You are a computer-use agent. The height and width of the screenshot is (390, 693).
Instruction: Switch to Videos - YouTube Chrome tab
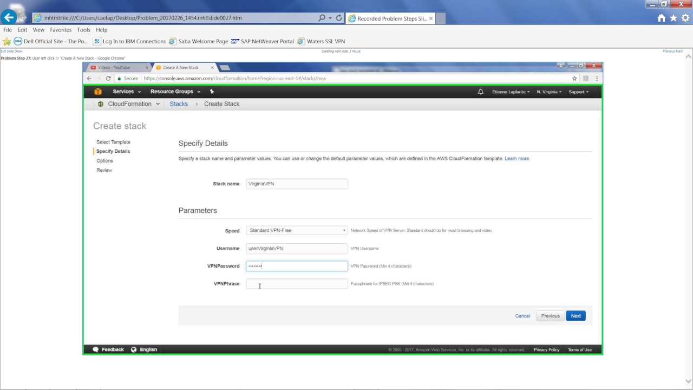118,68
